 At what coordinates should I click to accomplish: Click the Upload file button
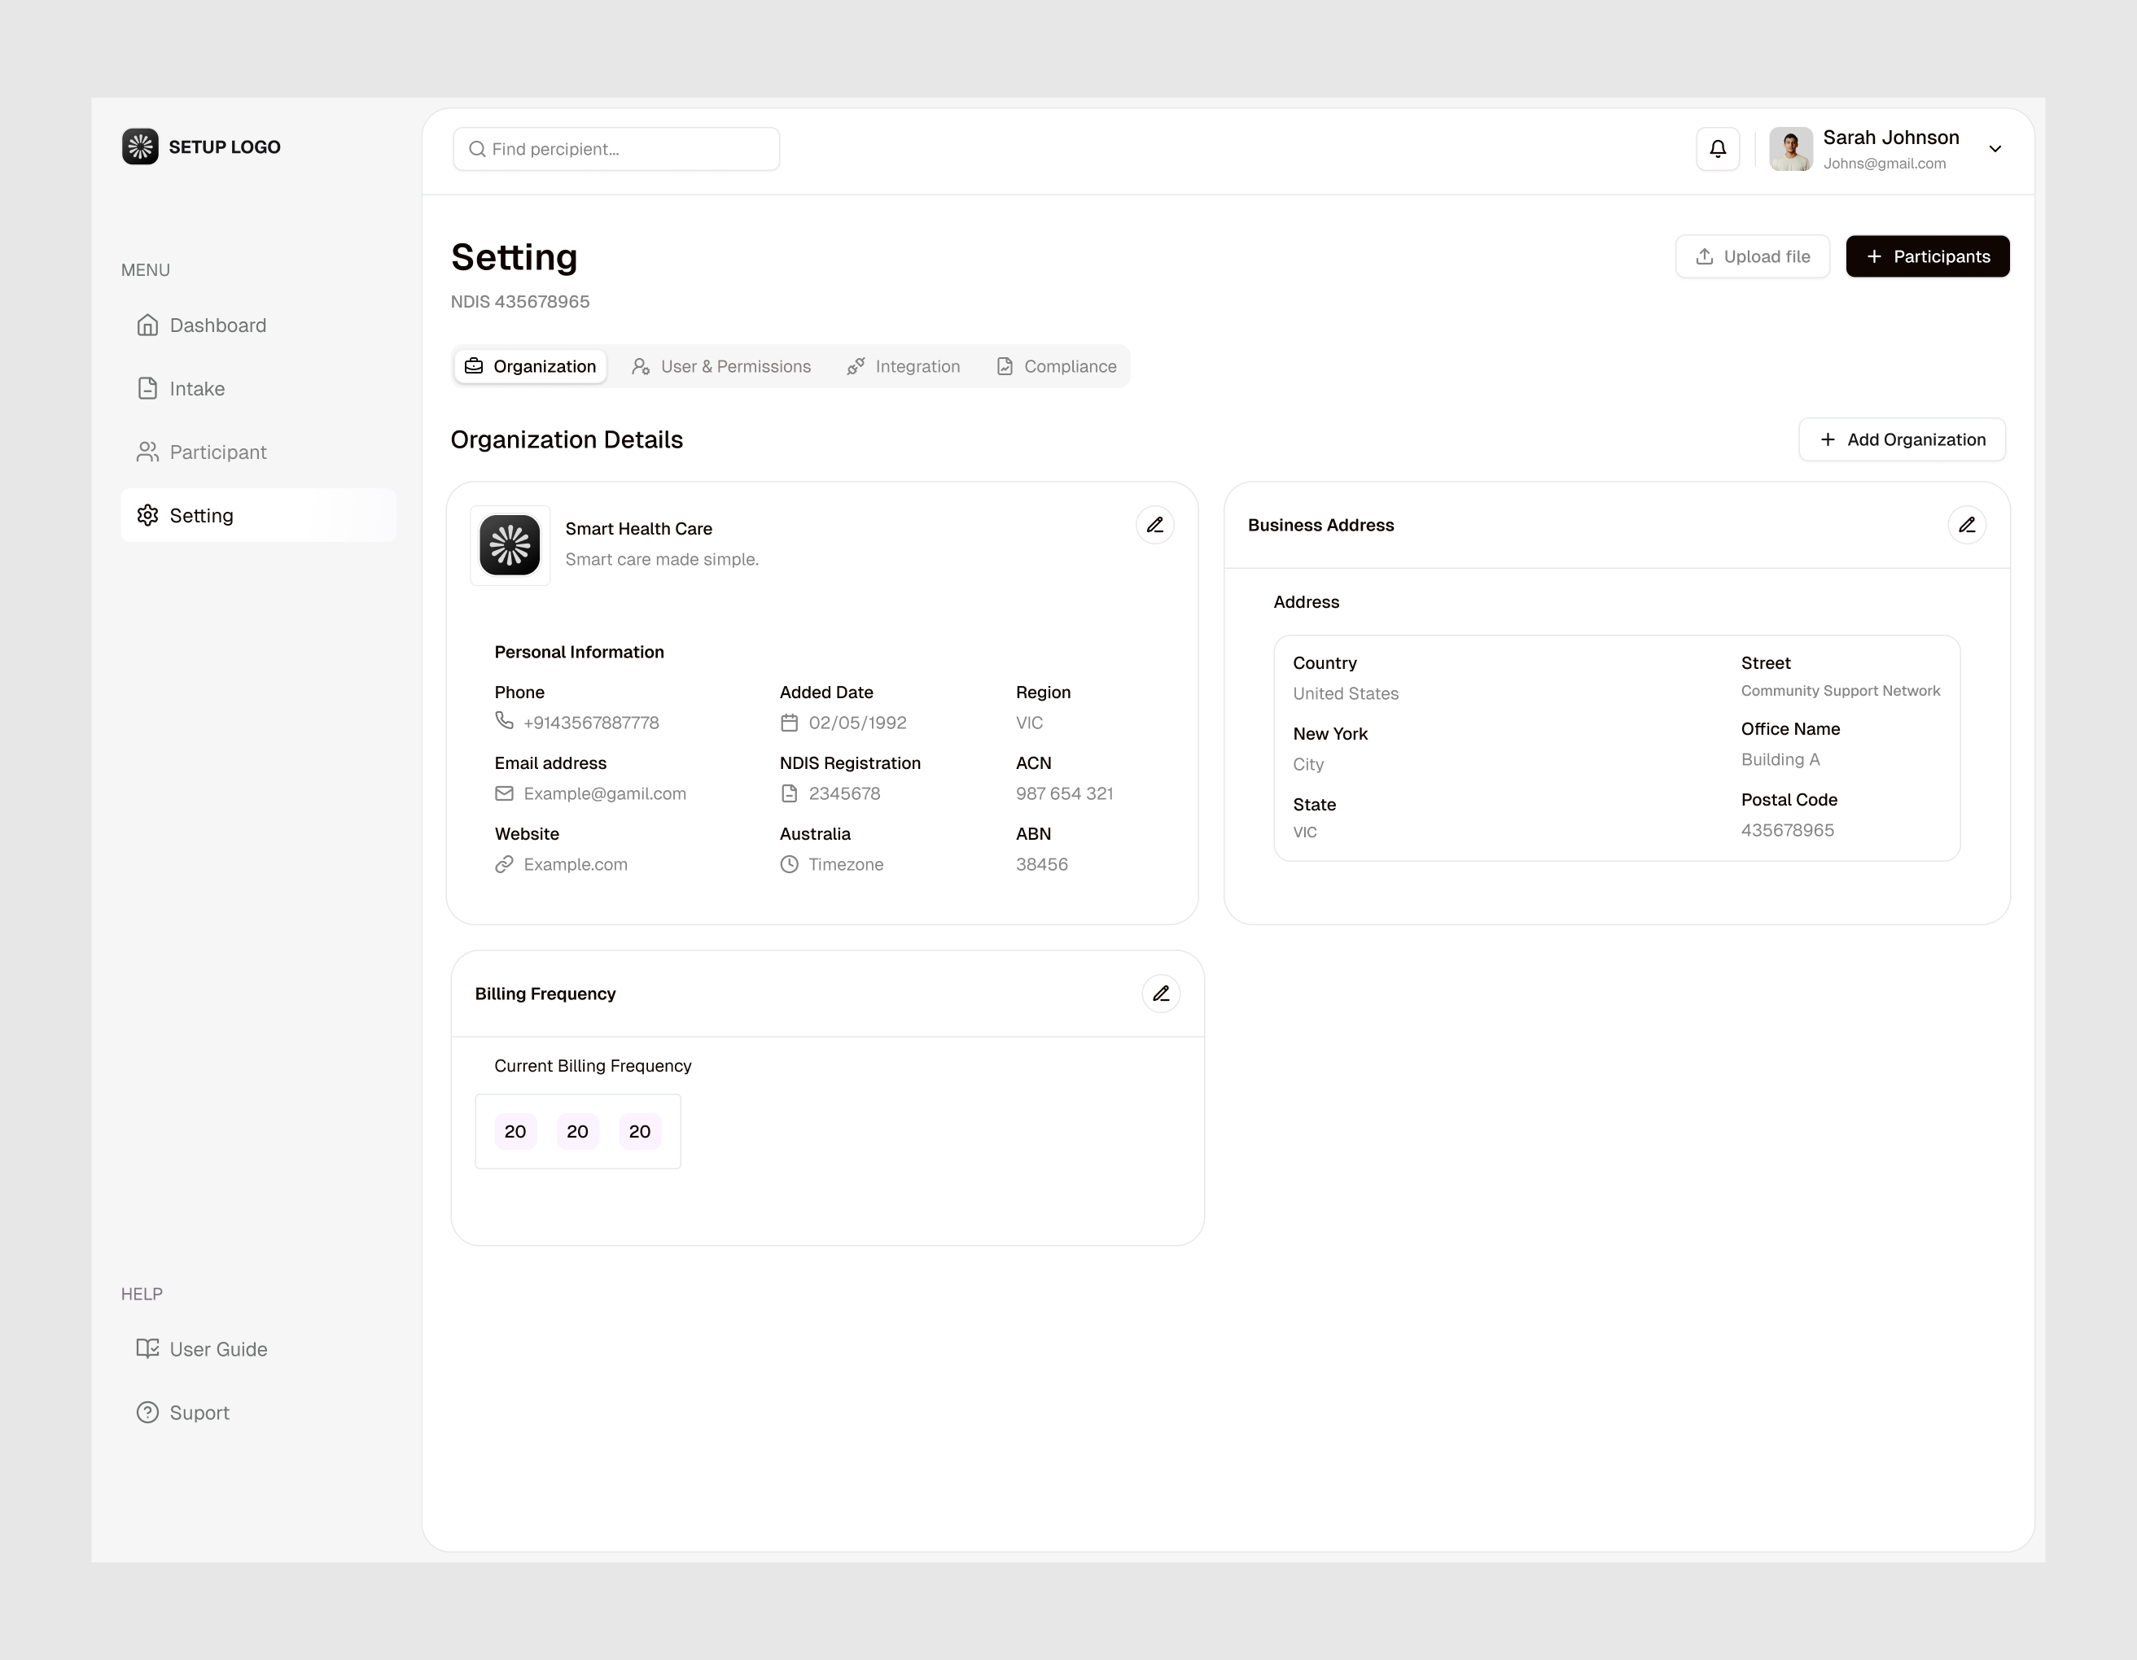point(1751,256)
